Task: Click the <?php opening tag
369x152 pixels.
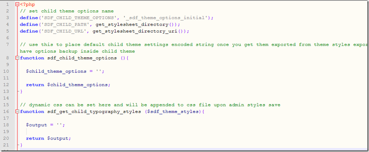Action: 28,4
